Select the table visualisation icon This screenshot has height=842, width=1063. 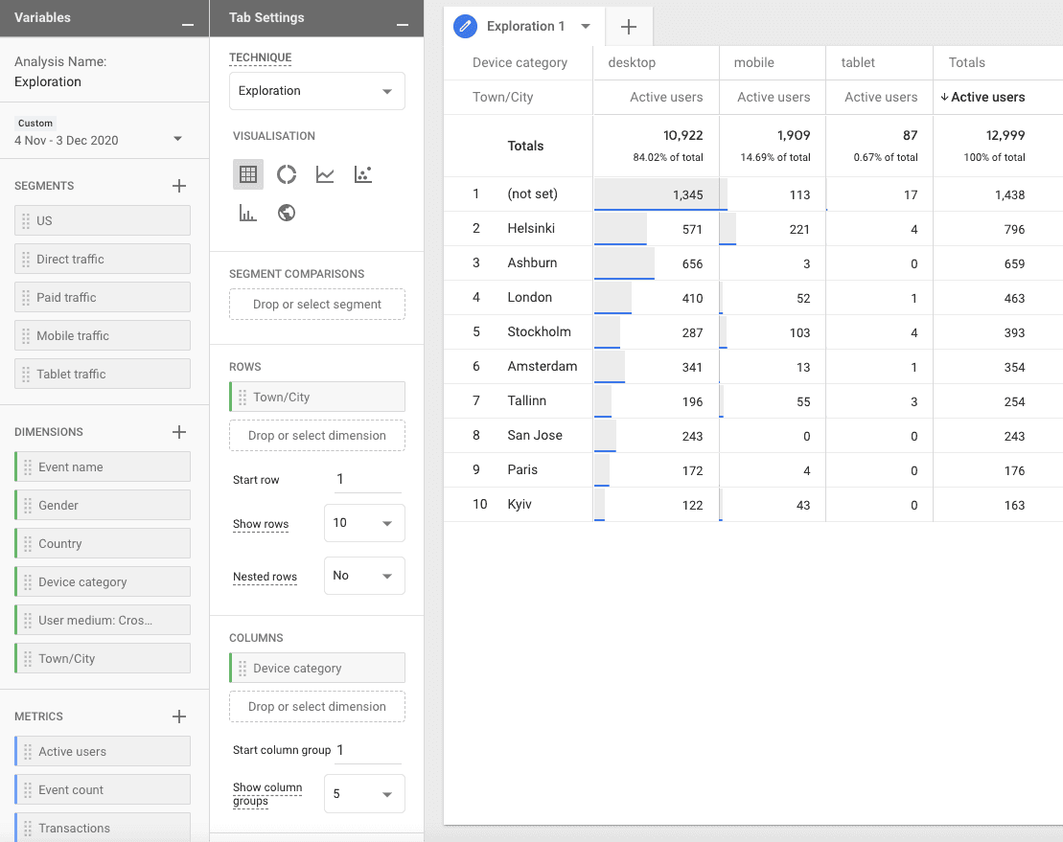click(248, 174)
